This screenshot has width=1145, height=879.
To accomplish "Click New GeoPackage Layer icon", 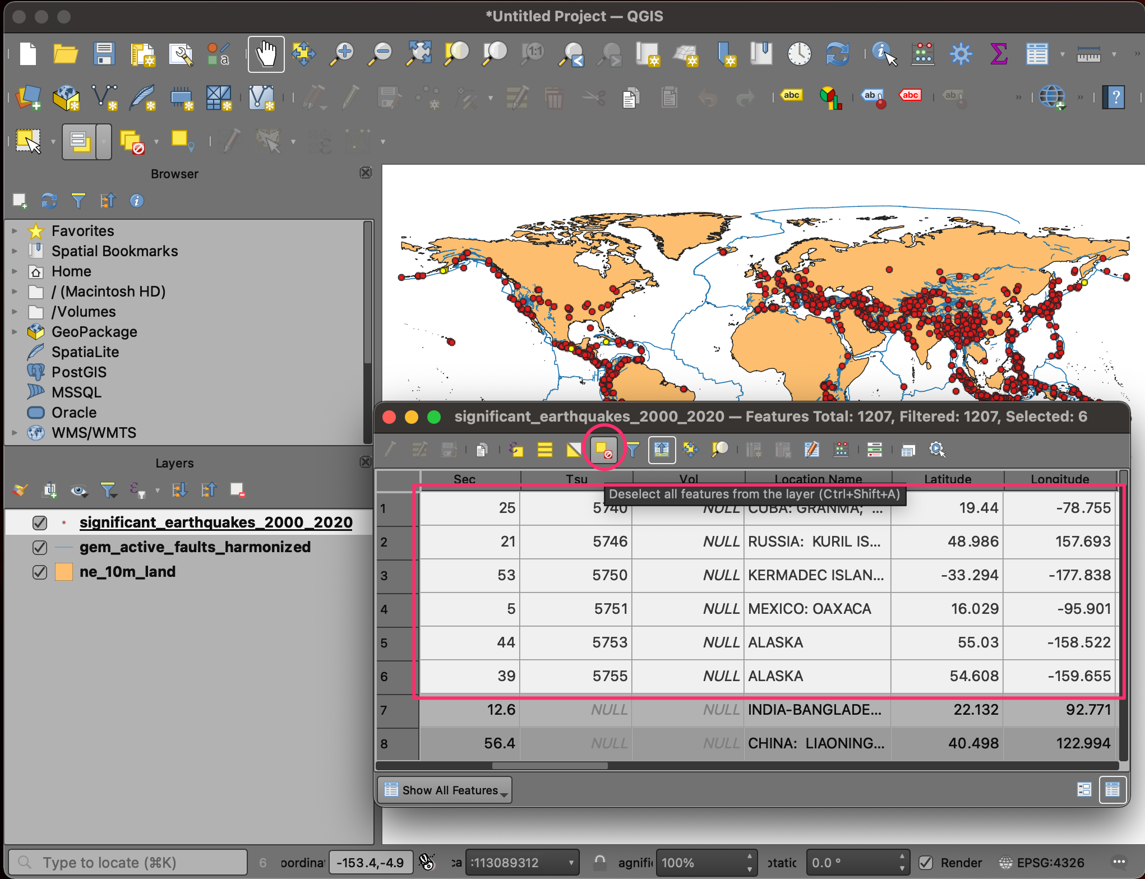I will [x=66, y=98].
